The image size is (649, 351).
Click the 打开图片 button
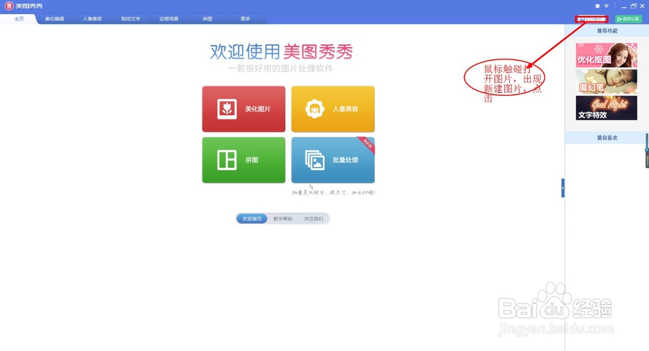click(591, 19)
